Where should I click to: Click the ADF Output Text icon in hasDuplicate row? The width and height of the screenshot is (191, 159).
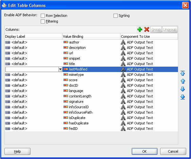point(123,123)
